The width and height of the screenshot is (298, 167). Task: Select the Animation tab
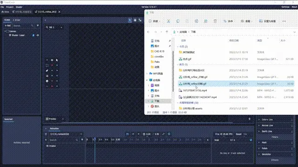pyautogui.click(x=54, y=128)
